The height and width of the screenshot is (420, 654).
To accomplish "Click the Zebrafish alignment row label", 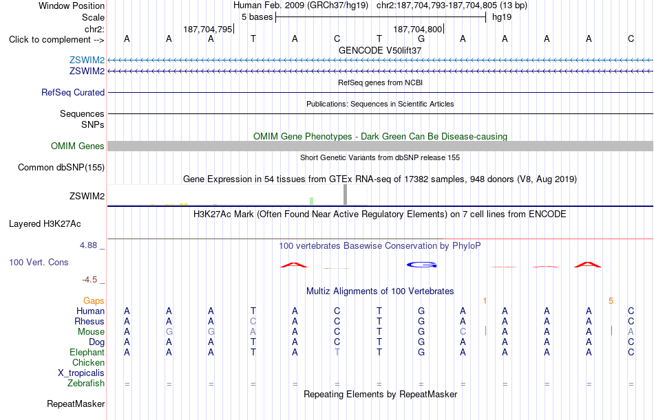I will click(86, 384).
